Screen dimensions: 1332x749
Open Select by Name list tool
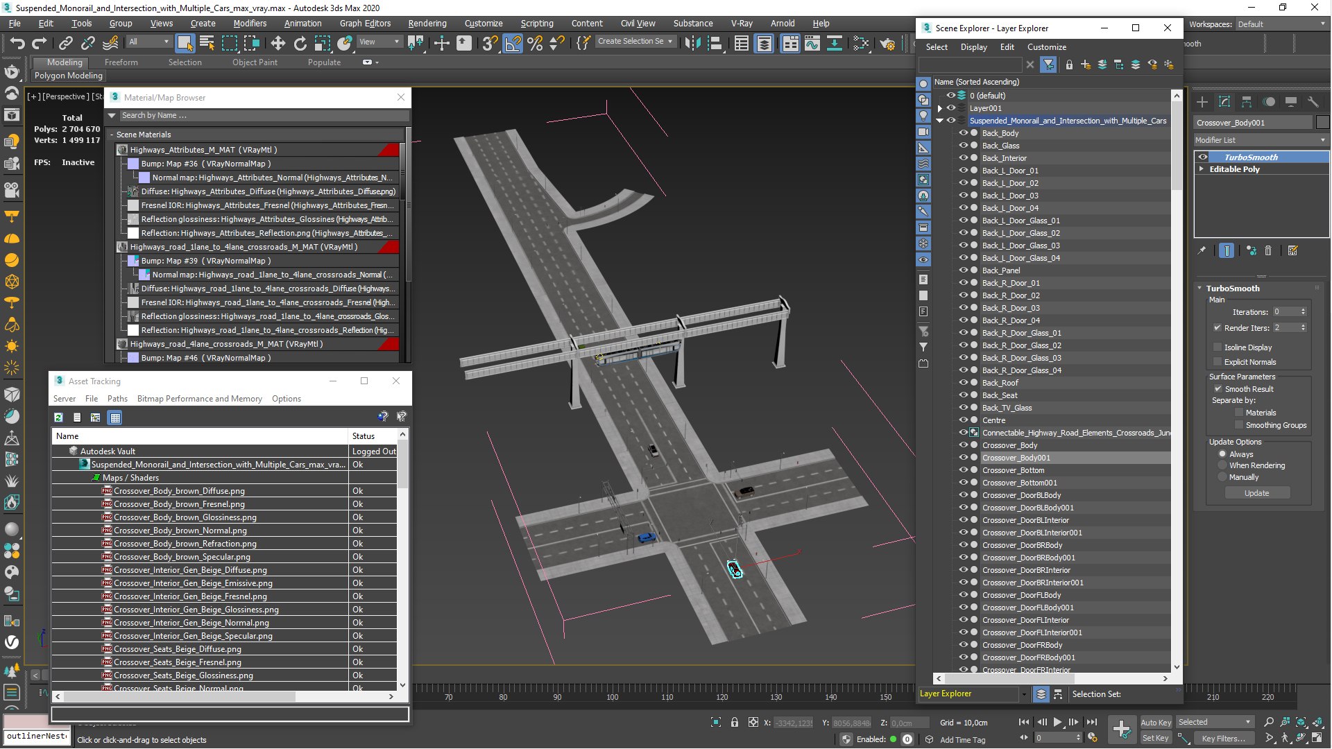point(207,43)
